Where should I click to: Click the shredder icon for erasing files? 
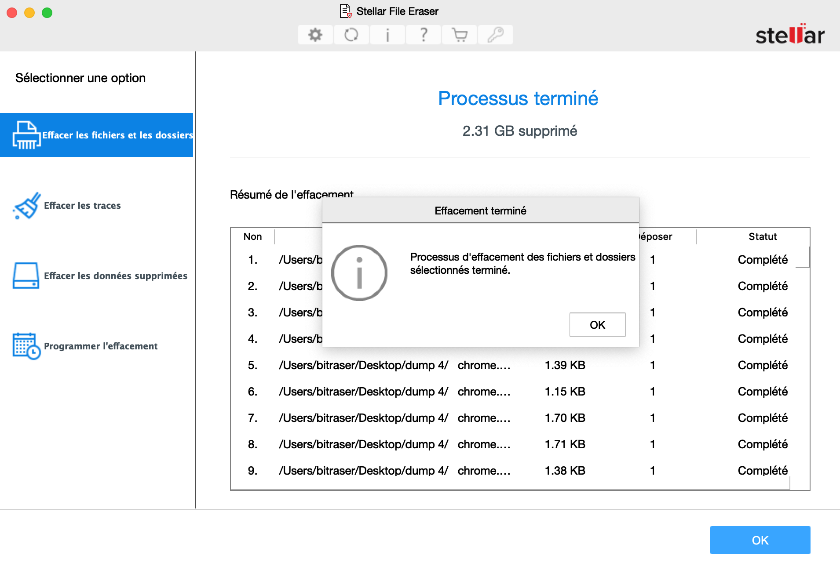pyautogui.click(x=26, y=135)
